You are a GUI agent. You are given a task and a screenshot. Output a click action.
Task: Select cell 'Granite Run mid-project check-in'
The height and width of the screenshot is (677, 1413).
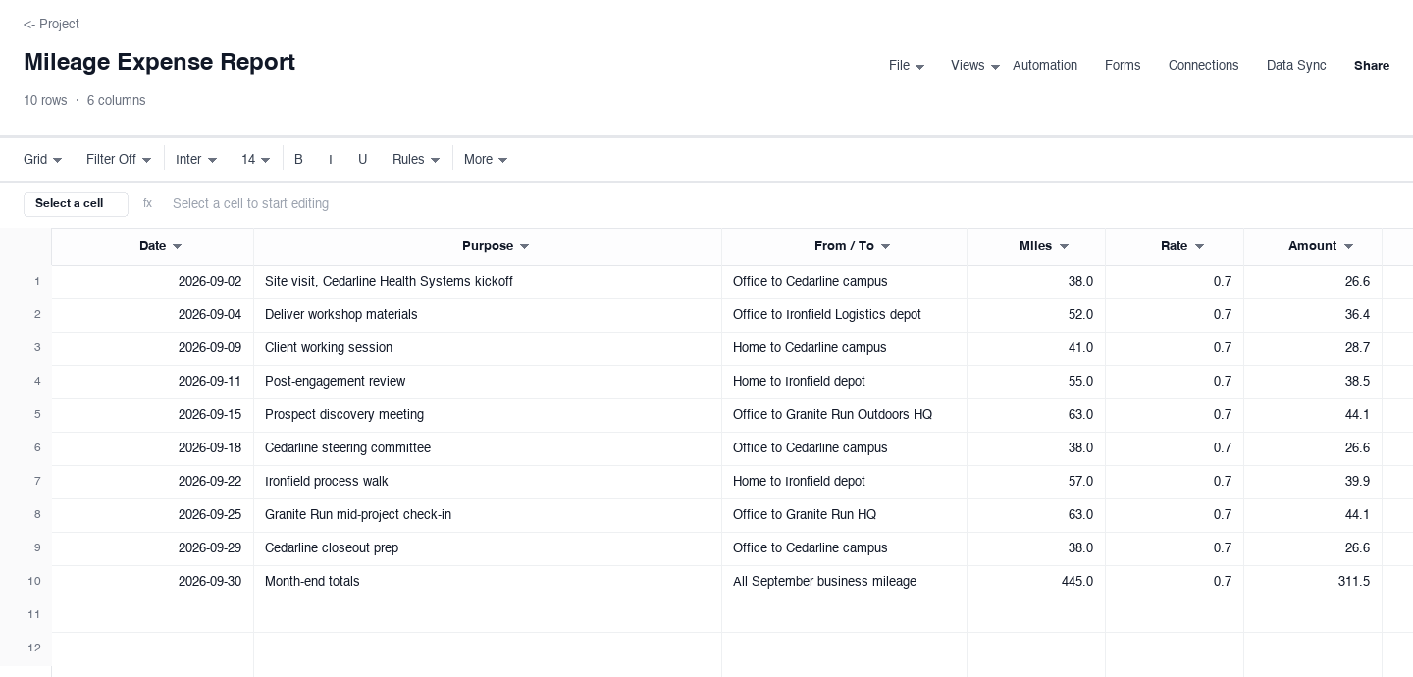488,516
